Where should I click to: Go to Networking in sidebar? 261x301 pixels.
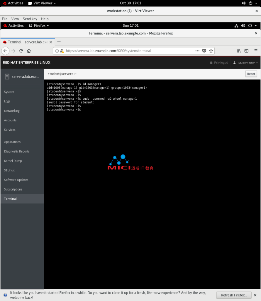pos(22,111)
